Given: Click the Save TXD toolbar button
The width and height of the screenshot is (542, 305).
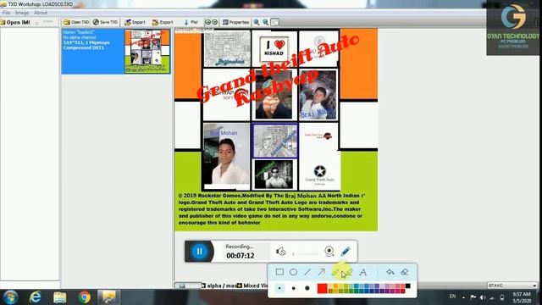Looking at the screenshot, I should coord(105,22).
